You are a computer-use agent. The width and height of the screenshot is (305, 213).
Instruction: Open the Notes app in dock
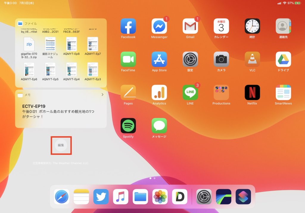pyautogui.click(x=81, y=197)
